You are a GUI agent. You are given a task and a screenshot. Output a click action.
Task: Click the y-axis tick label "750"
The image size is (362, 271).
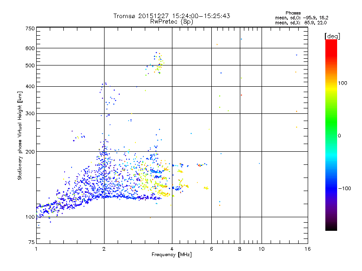pyautogui.click(x=30, y=28)
